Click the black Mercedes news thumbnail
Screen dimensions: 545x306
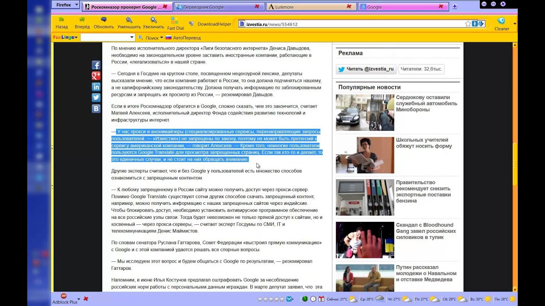pyautogui.click(x=365, y=112)
